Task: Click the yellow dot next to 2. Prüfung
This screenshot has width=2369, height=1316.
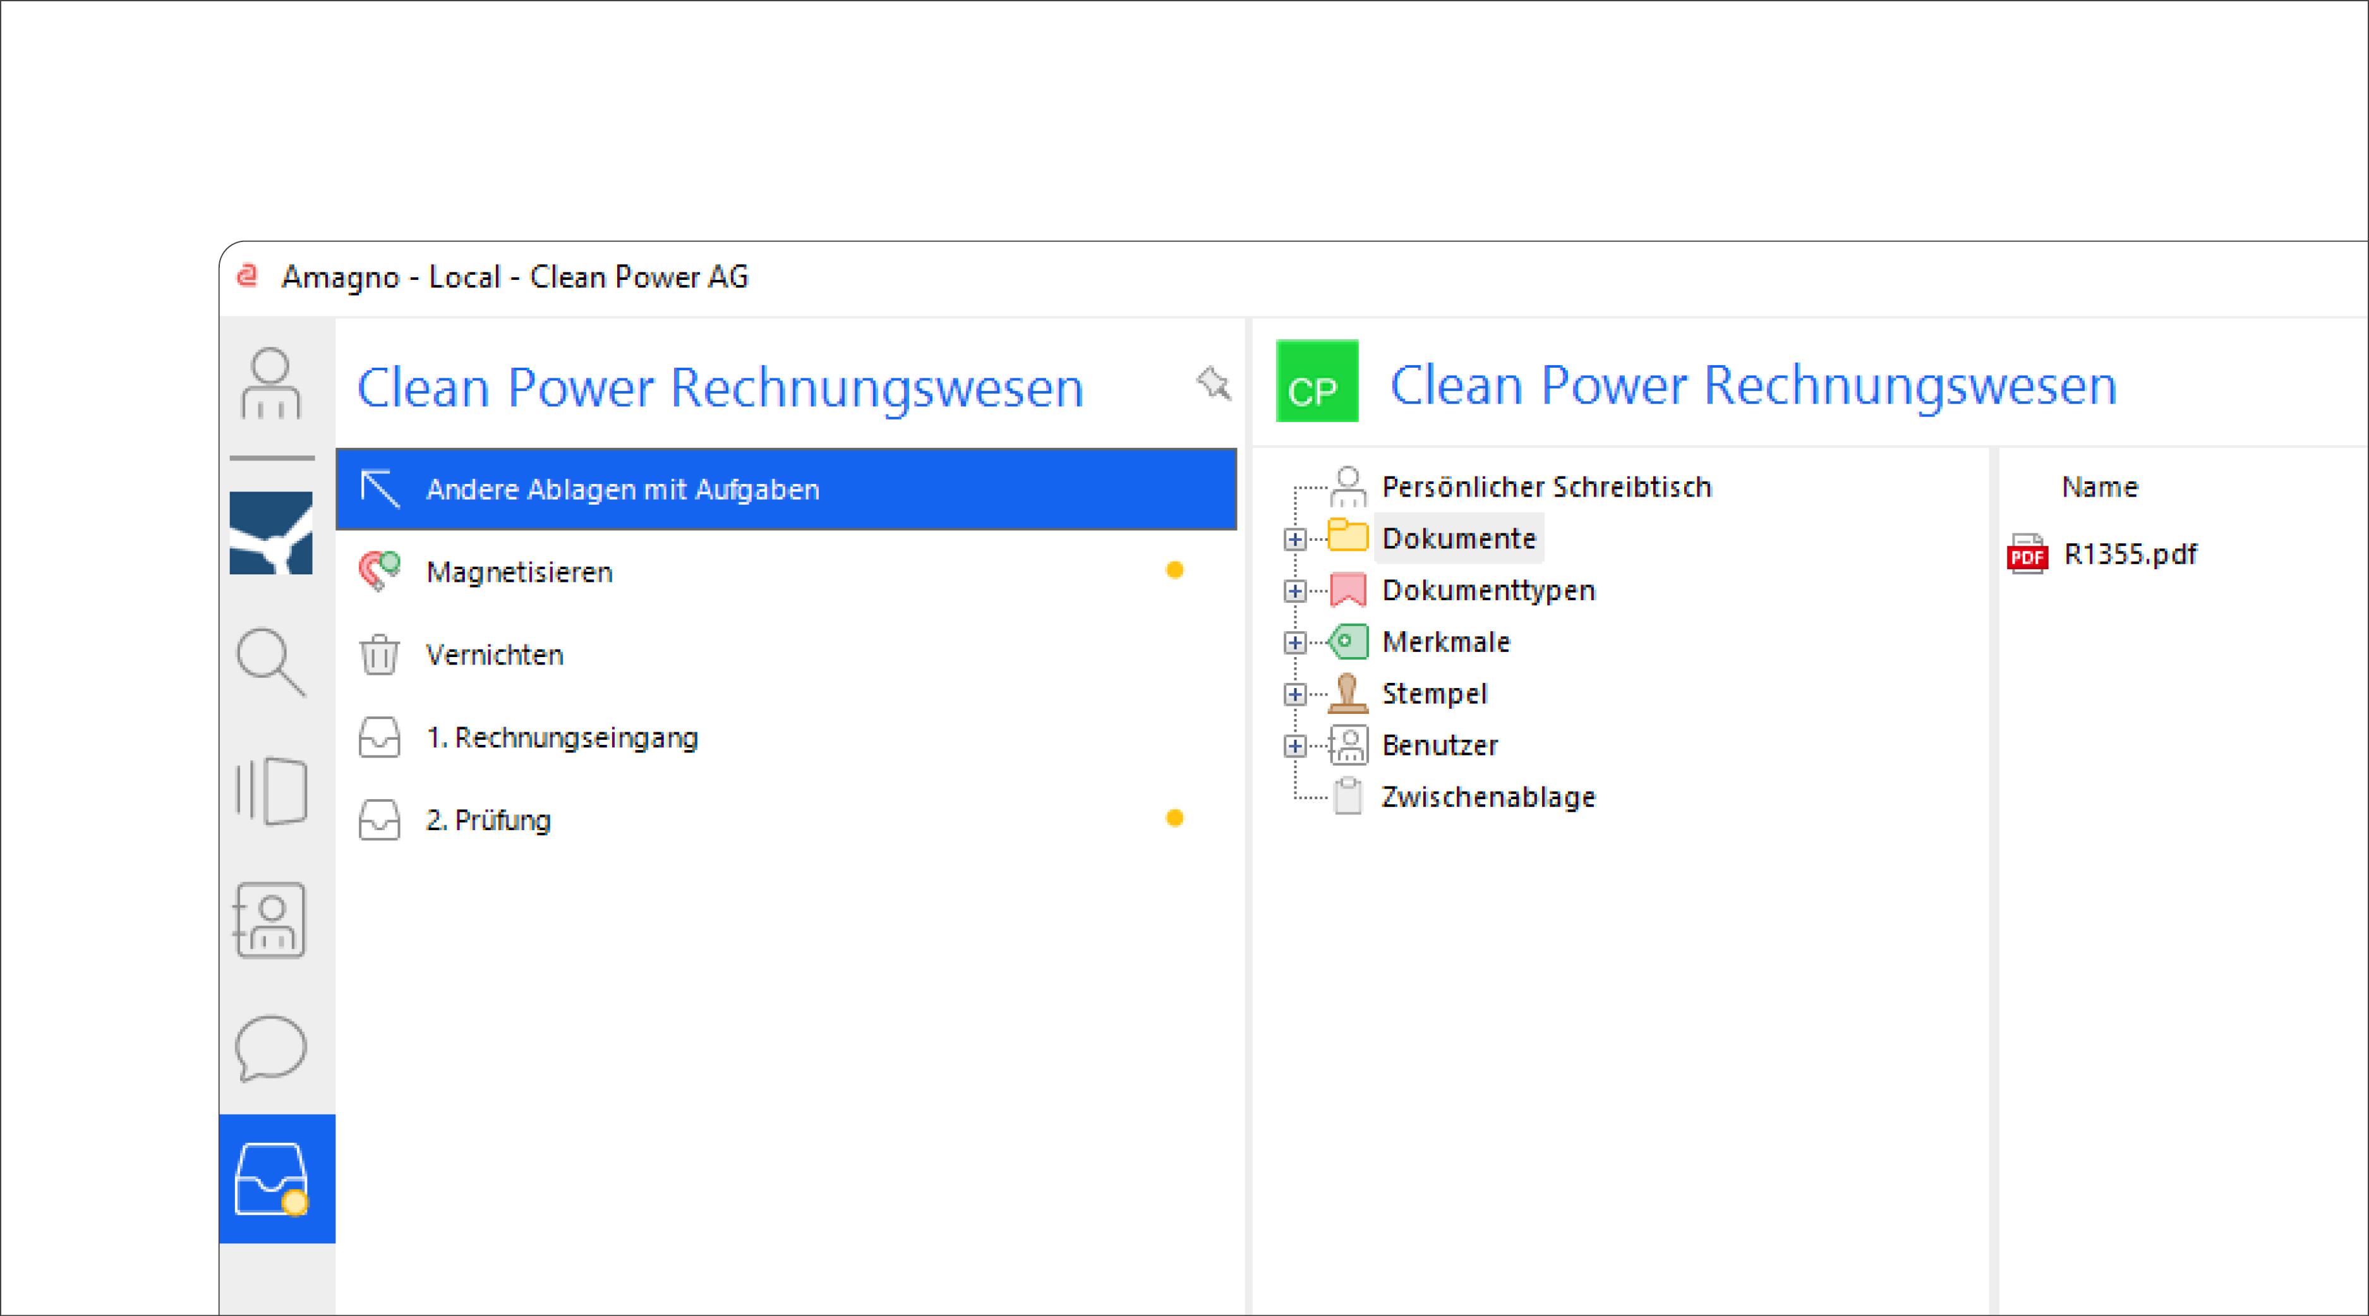Action: pyautogui.click(x=1174, y=818)
